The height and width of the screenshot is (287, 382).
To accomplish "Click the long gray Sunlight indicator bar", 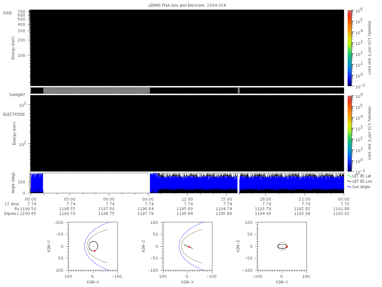I will (96, 91).
